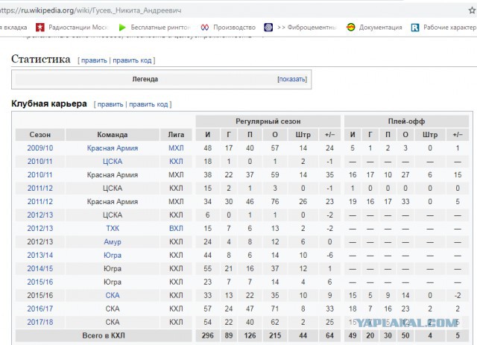Screen dimensions: 477x345
Task: Open the 2013/14 season link
Action: [x=40, y=256]
